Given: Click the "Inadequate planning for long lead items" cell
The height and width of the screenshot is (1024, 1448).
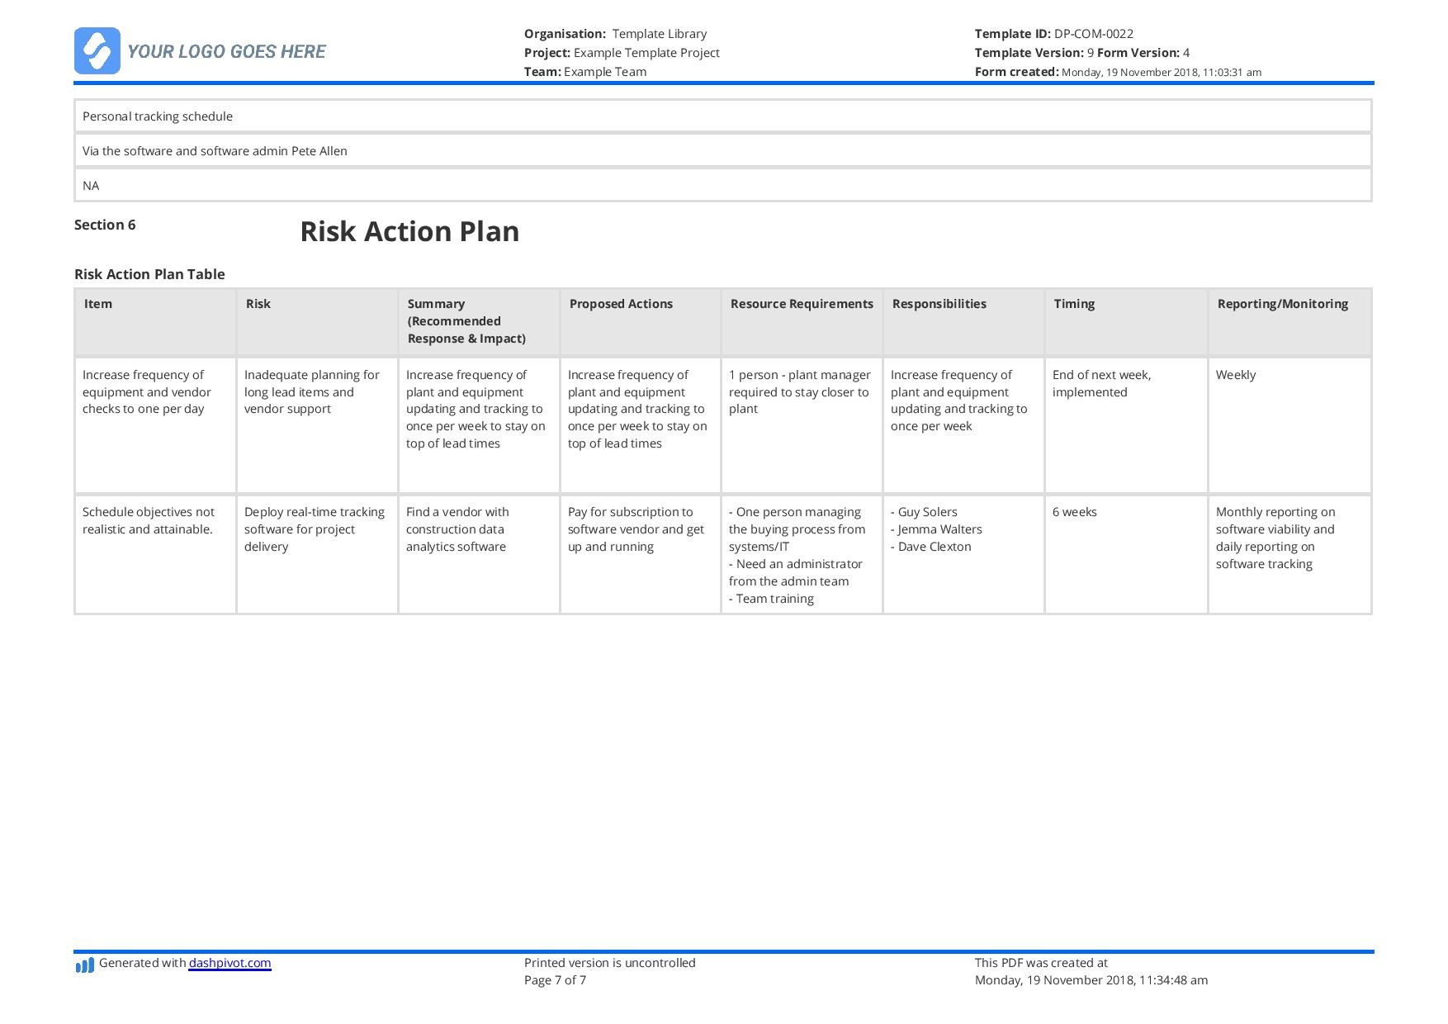Looking at the screenshot, I should coord(316,424).
